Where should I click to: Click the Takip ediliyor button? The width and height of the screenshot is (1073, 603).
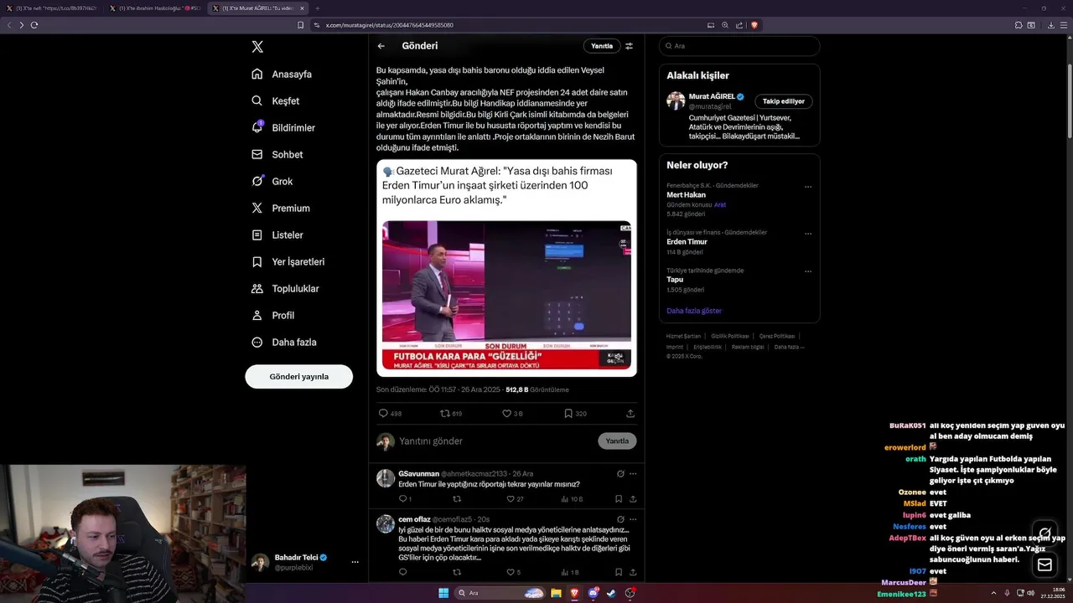click(783, 101)
